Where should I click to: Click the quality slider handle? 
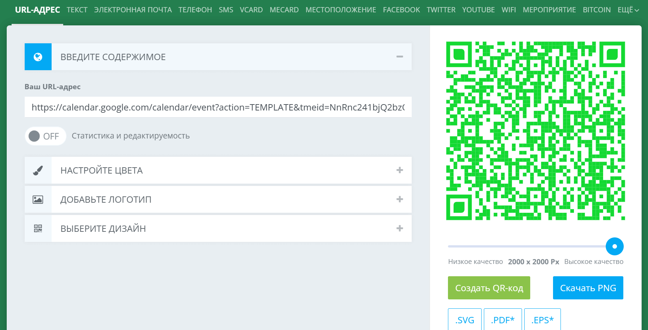pyautogui.click(x=615, y=246)
